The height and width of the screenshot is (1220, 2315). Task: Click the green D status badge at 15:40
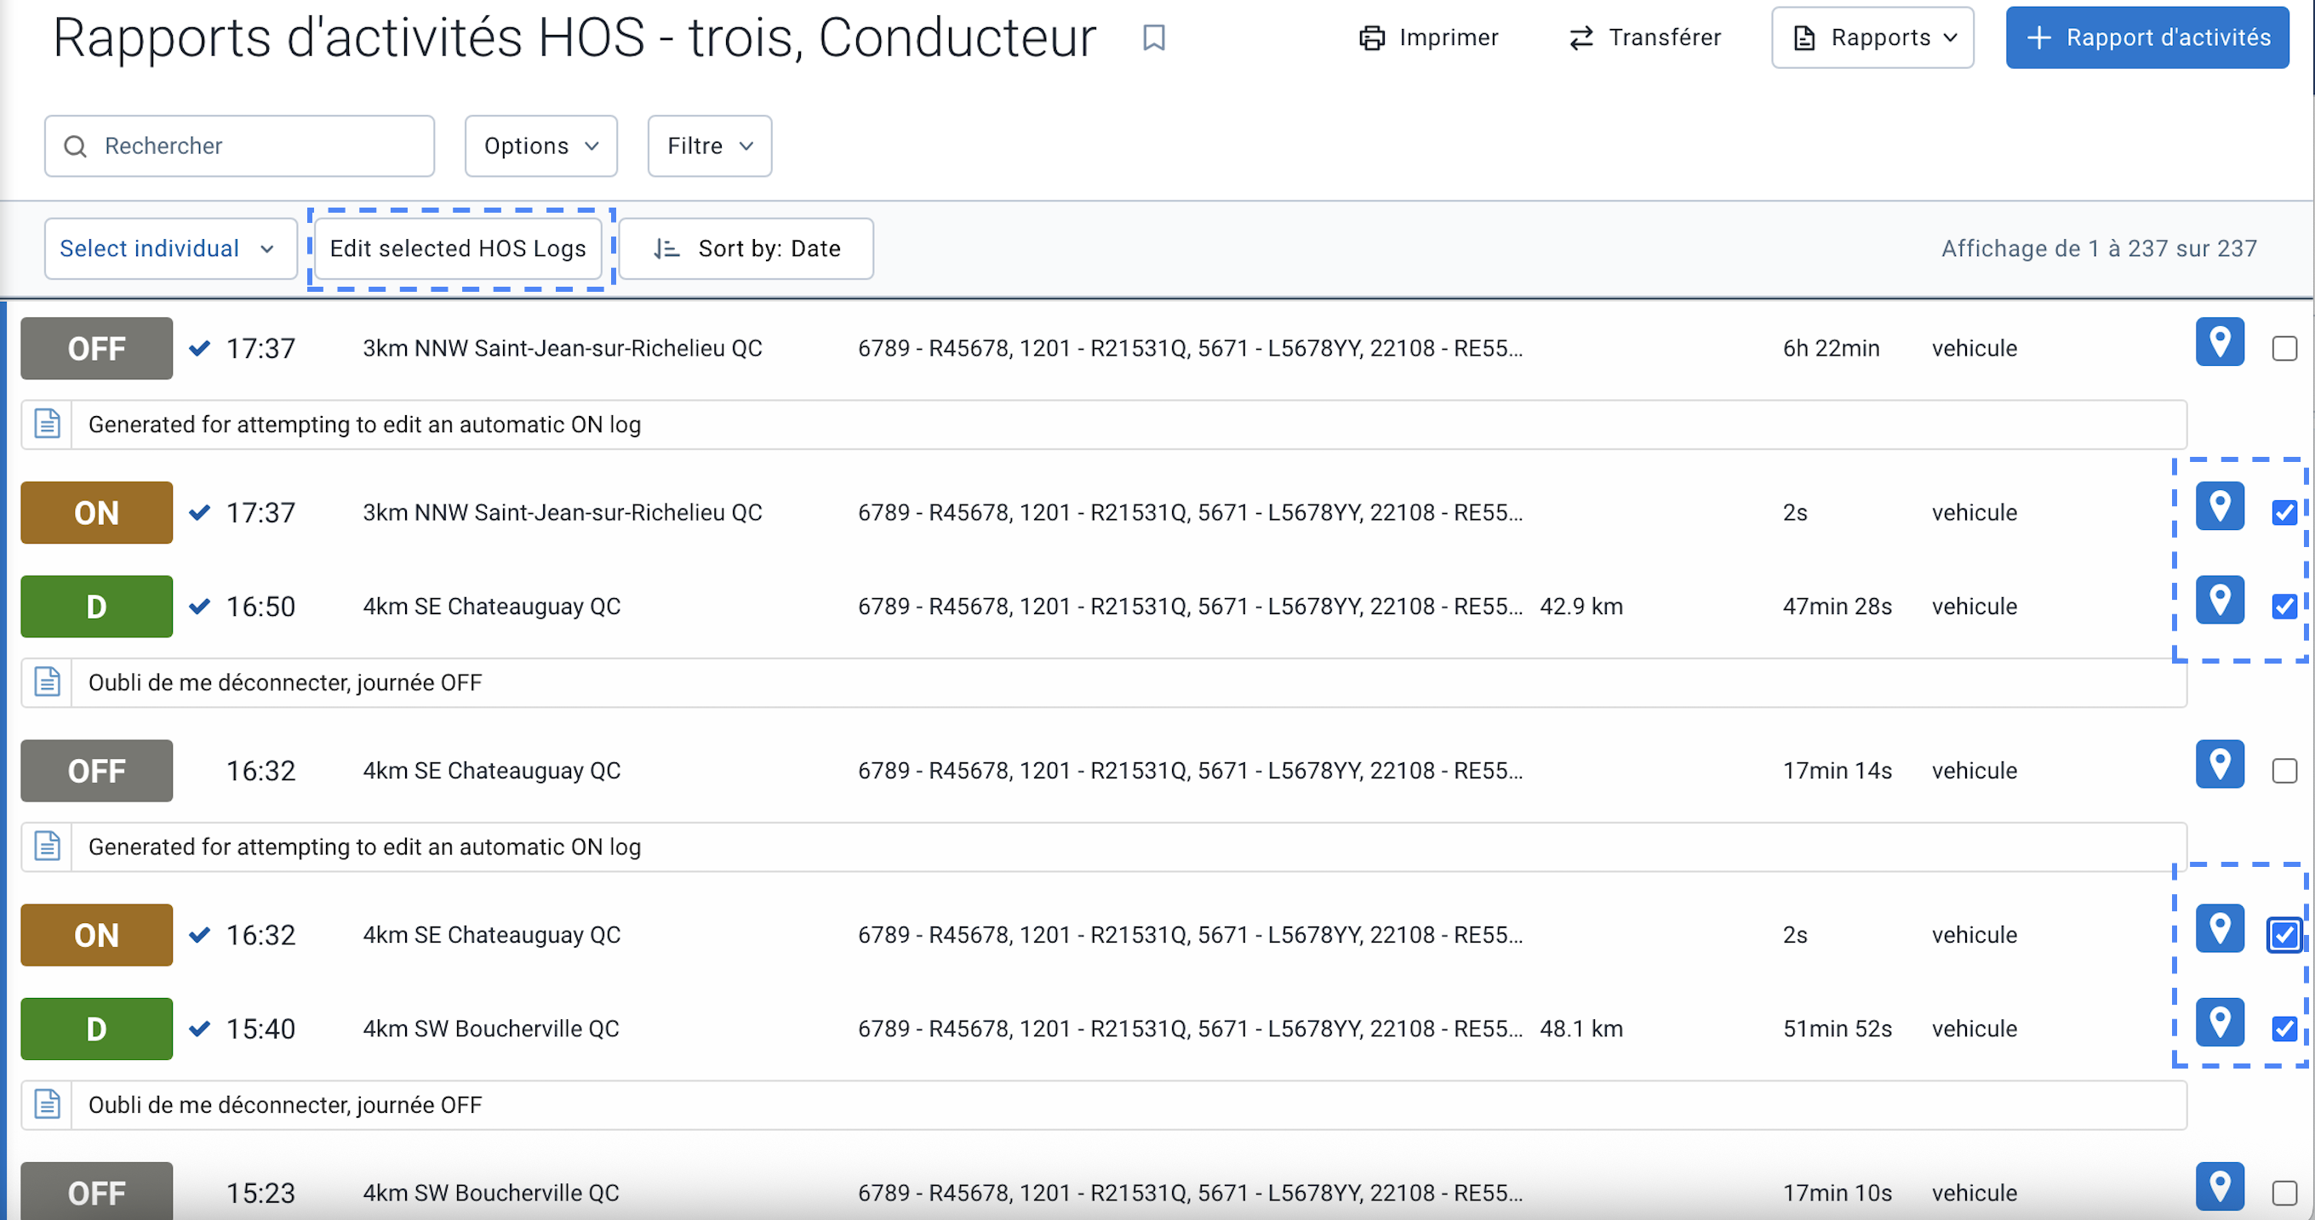click(x=97, y=1029)
